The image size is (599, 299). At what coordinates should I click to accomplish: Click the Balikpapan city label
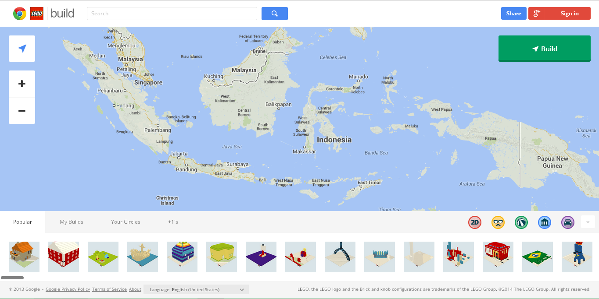click(279, 104)
